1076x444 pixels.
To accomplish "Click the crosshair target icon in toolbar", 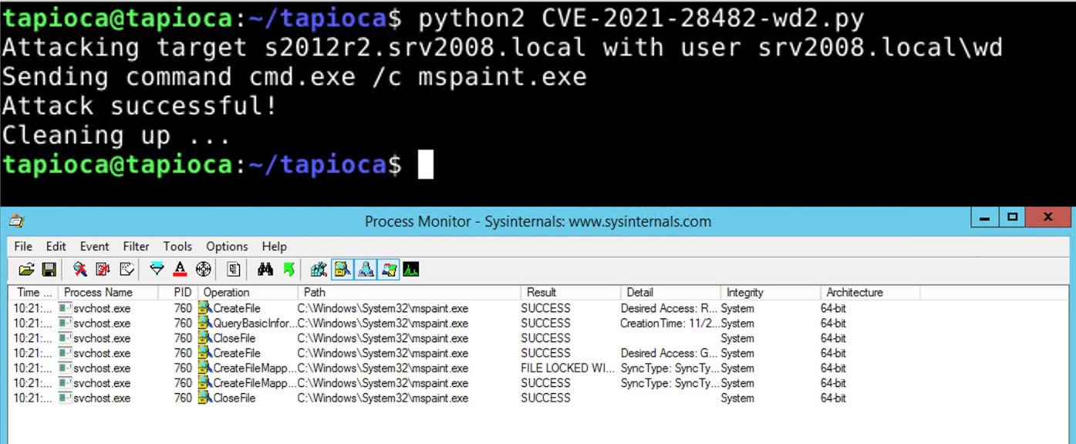I will coord(203,270).
